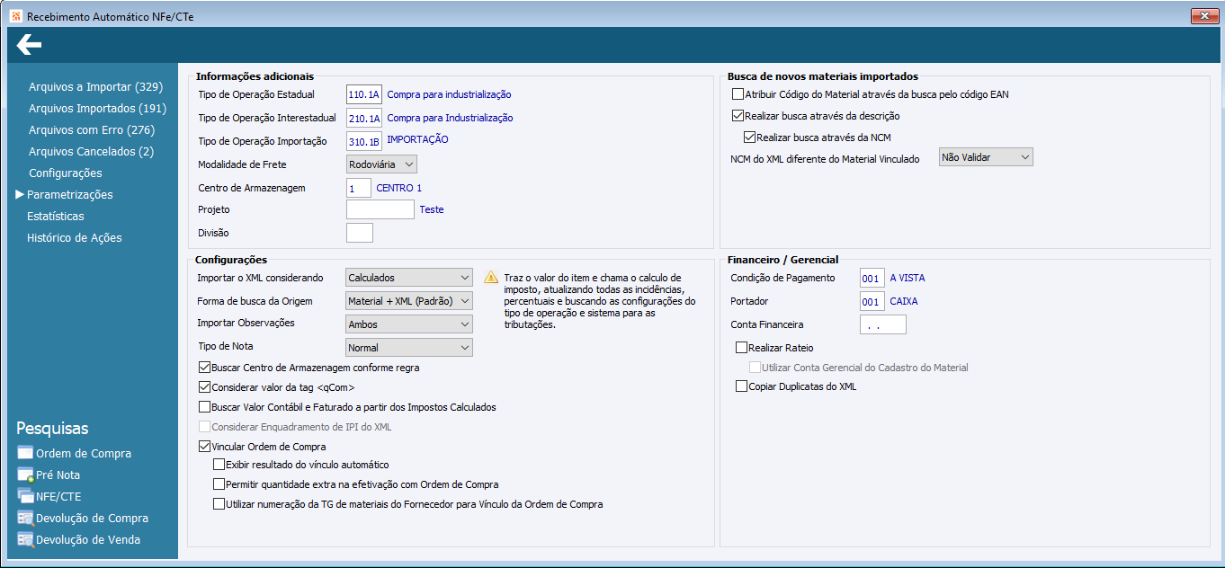Open NFE/CTE search link

pos(58,497)
